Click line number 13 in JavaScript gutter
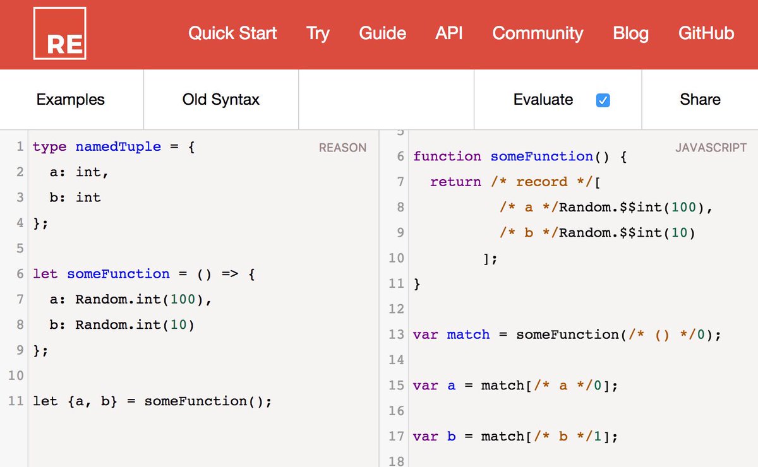758x467 pixels. click(396, 334)
